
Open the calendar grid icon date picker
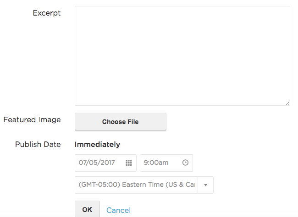tap(129, 163)
